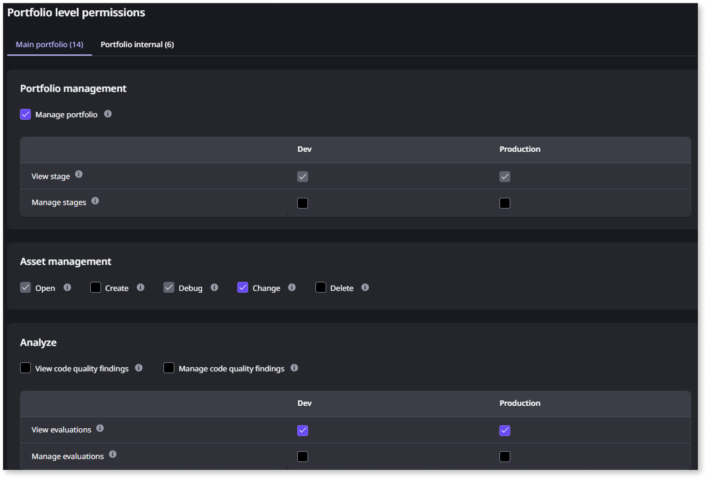Viewport: 707px width, 479px height.
Task: Click the Manage code quality findings label
Action: 231,368
